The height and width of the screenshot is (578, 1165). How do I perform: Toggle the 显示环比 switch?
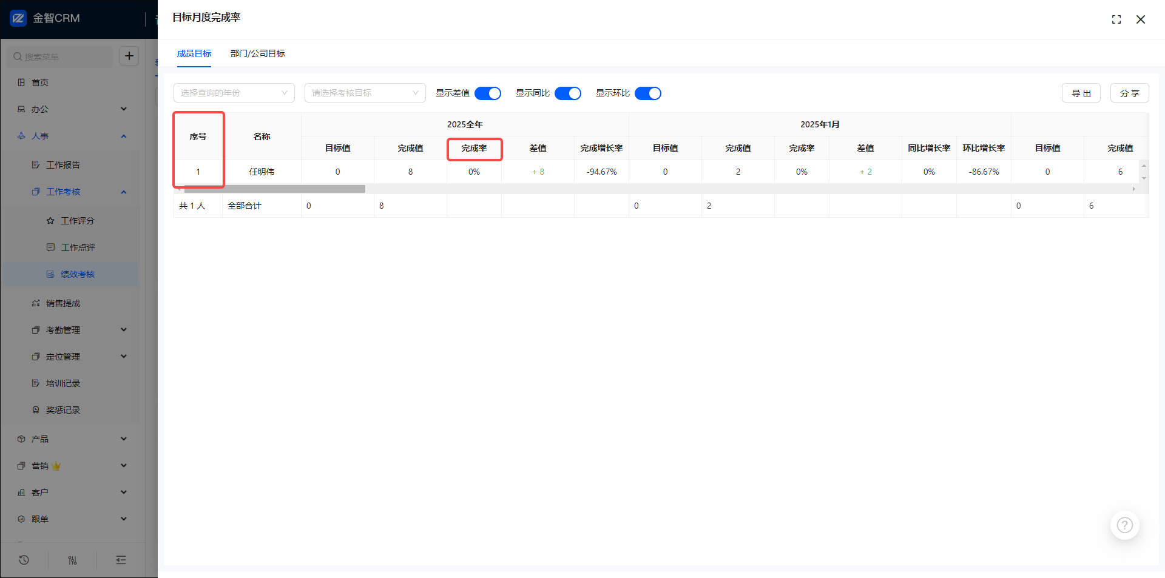point(648,93)
